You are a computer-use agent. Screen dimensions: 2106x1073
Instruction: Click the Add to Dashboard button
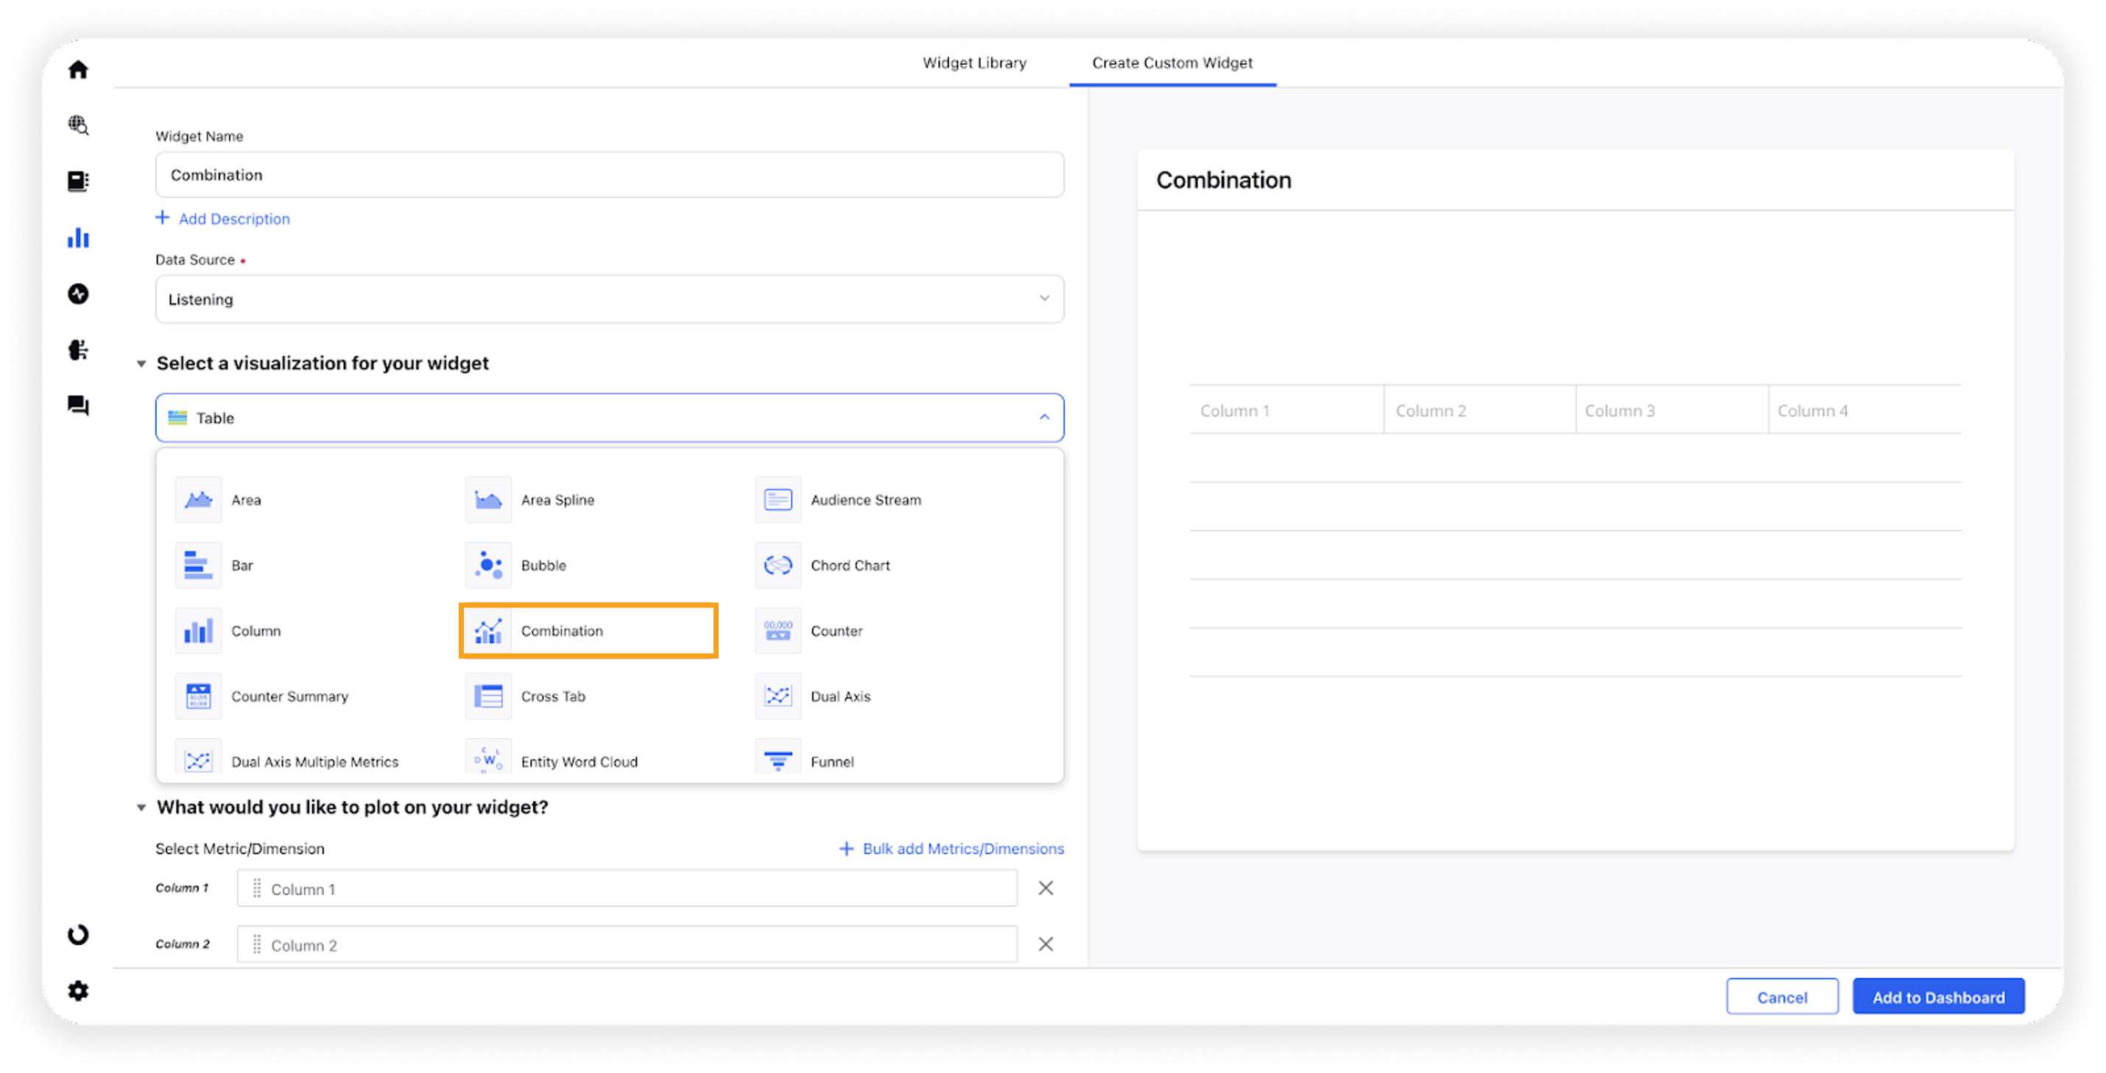1938,997
